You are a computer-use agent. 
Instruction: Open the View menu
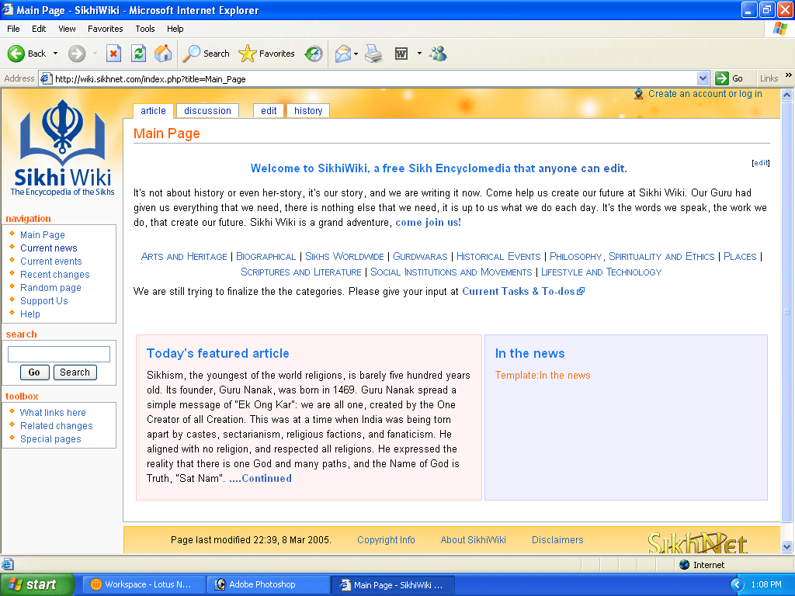[x=67, y=29]
